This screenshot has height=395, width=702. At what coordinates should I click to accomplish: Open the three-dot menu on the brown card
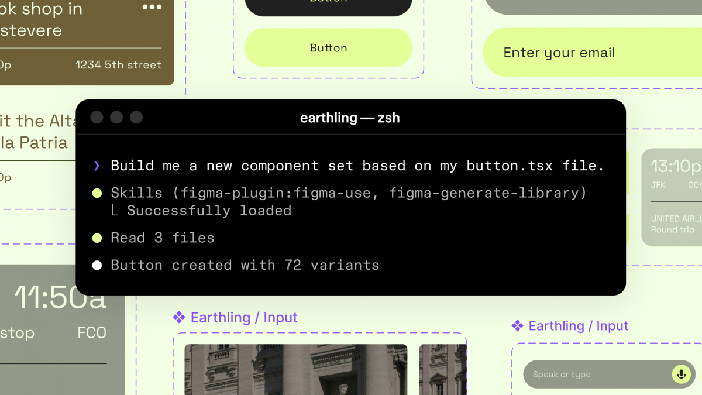click(152, 7)
